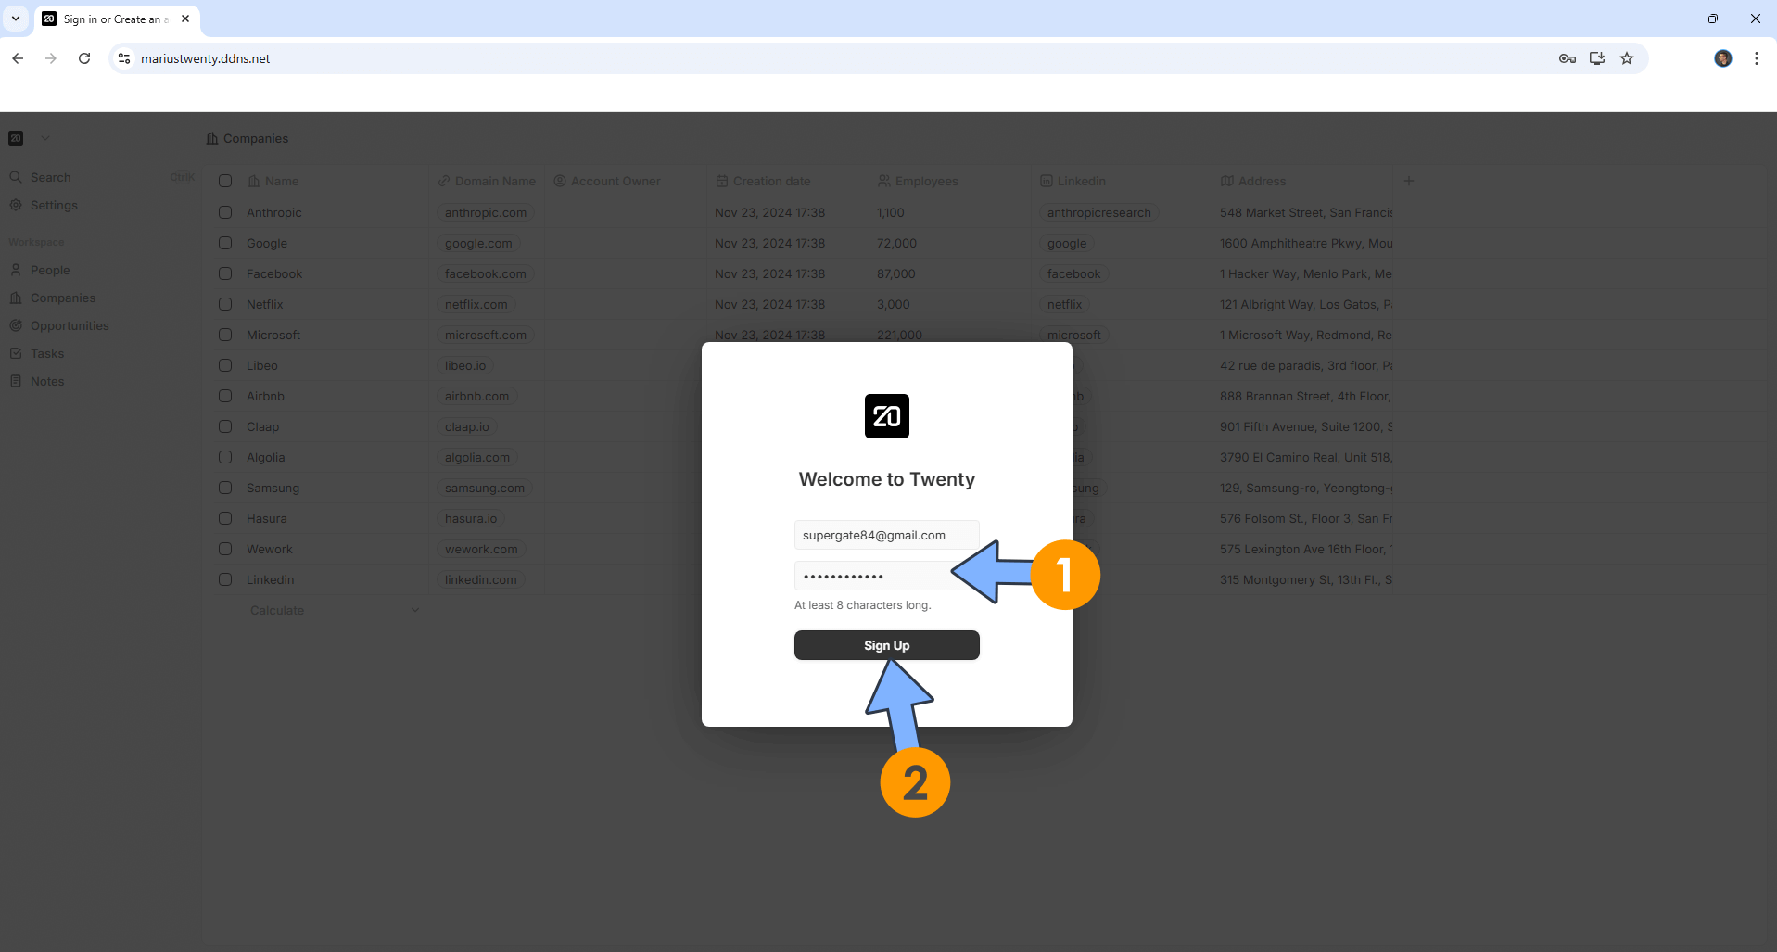Click the Domain Name column header
The image size is (1777, 952).
pyautogui.click(x=487, y=181)
